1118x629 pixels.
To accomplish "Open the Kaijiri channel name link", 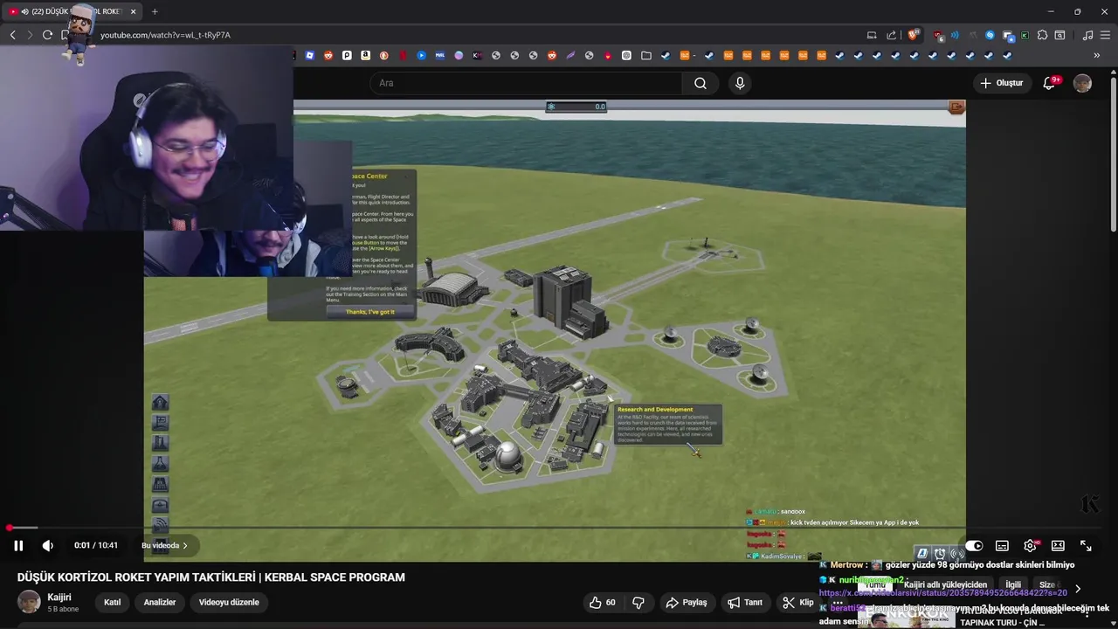I will 59,597.
